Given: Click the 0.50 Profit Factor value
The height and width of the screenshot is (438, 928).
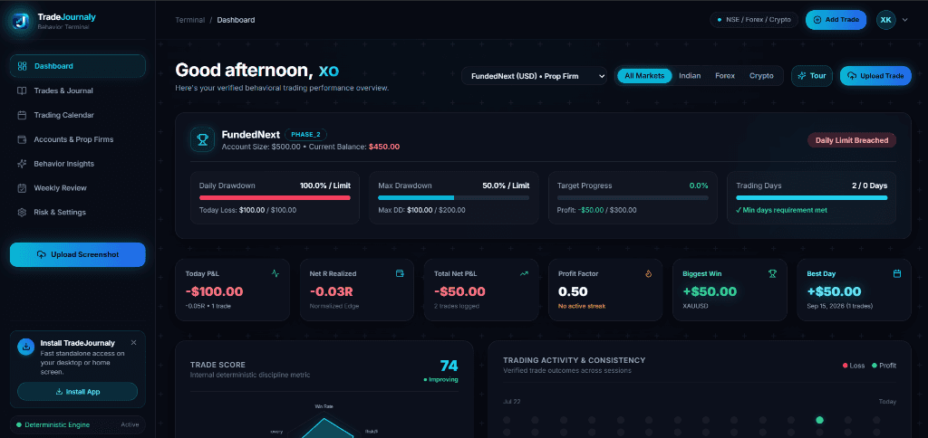Looking at the screenshot, I should [573, 291].
